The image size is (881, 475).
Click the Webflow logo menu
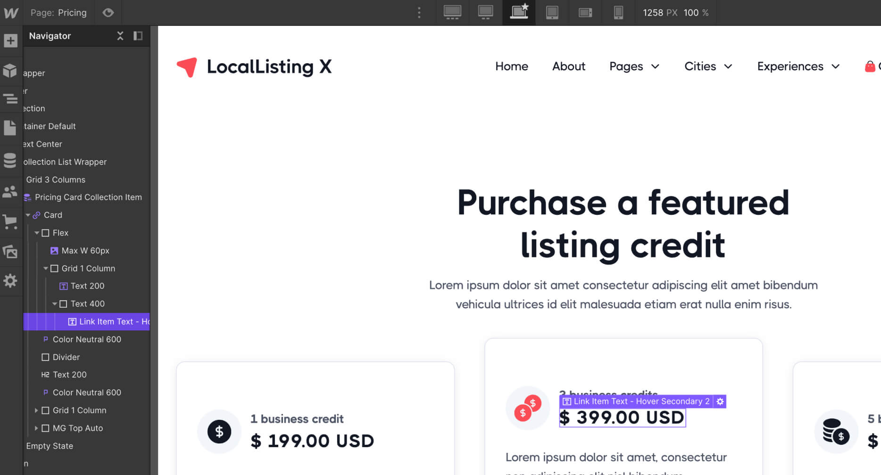[x=11, y=13]
